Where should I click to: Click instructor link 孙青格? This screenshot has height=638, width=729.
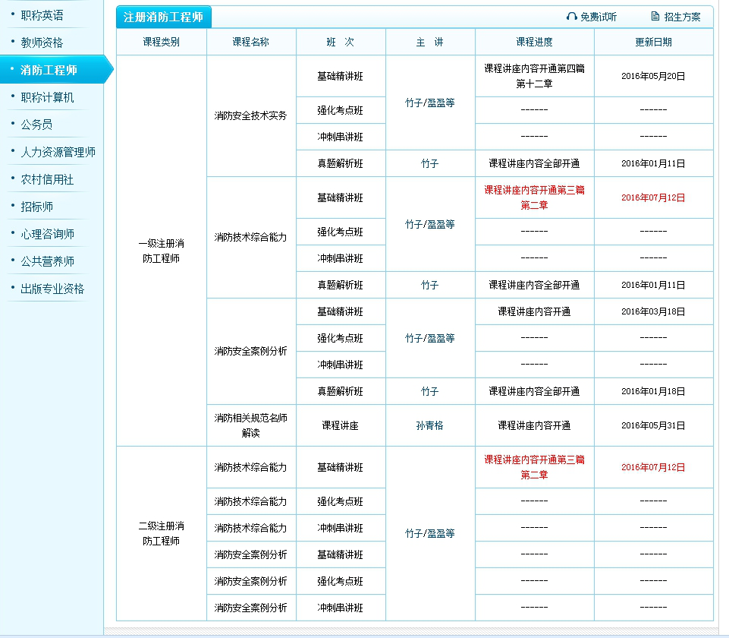point(429,425)
